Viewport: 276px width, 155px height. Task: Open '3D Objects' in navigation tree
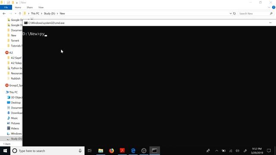coord(15,97)
